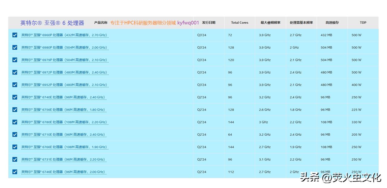387x188 pixels.
Task: Sort by TDP column header
Action: pyautogui.click(x=363, y=23)
